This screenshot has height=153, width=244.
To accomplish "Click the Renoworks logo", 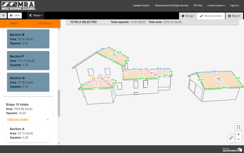I will 232,149.
